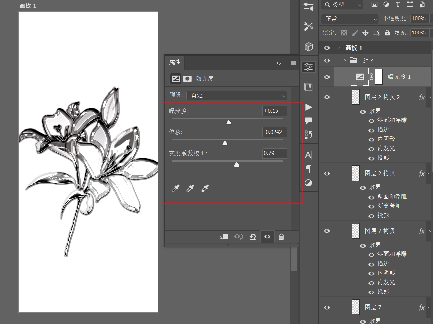
Task: Delete the adjustment layer trash icon
Action: [281, 237]
